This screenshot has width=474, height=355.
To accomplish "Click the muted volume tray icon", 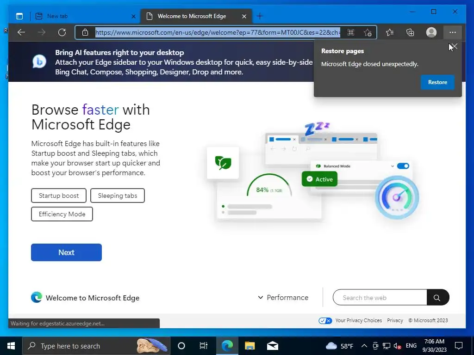I will 397,346.
